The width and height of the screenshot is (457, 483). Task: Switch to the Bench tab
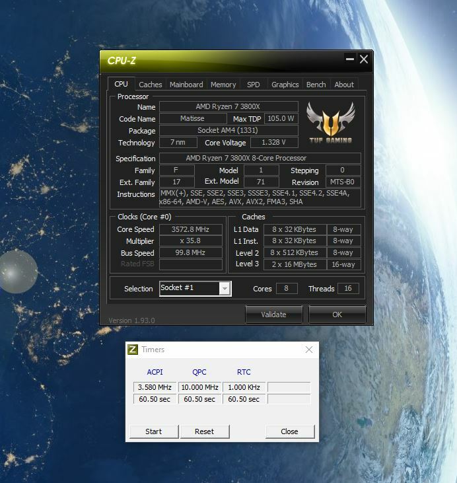point(316,85)
